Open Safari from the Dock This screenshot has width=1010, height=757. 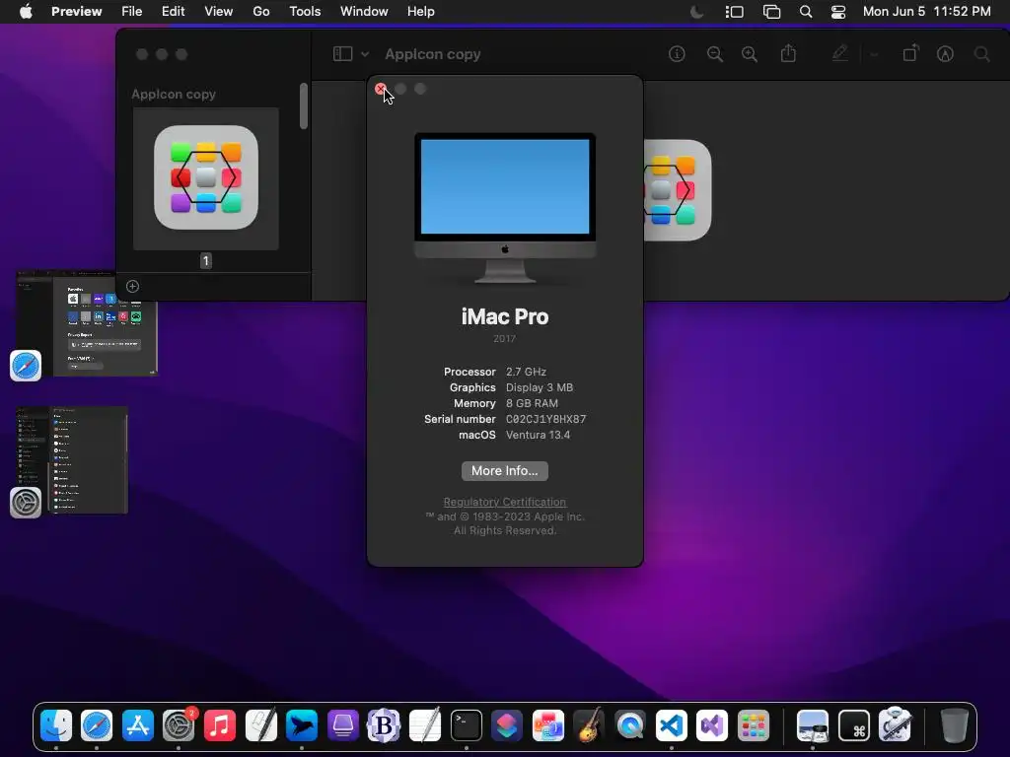97,725
